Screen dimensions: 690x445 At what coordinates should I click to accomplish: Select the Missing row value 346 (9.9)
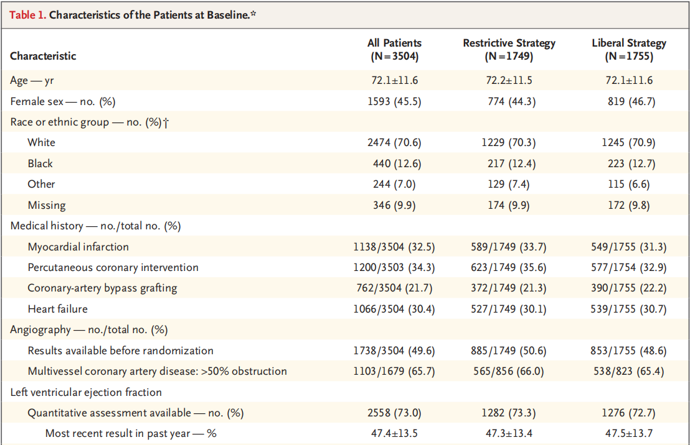tap(394, 205)
